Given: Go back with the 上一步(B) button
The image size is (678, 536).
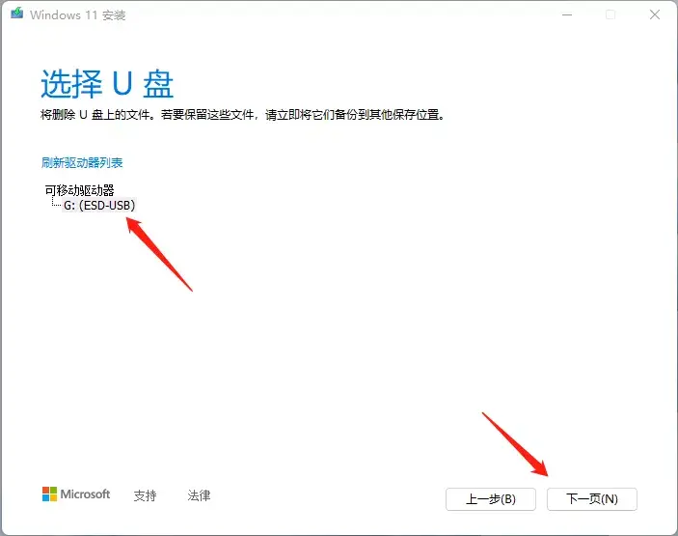Looking at the screenshot, I should click(x=491, y=499).
